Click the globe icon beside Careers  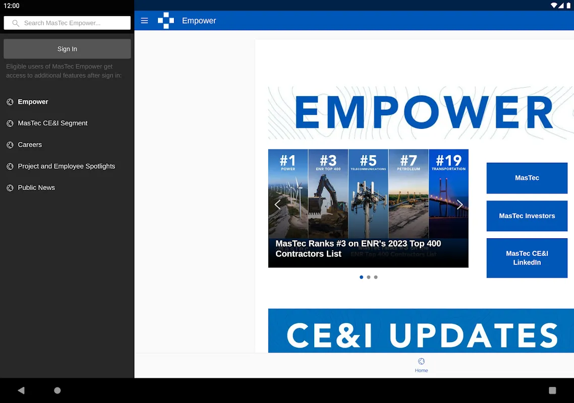pyautogui.click(x=10, y=145)
